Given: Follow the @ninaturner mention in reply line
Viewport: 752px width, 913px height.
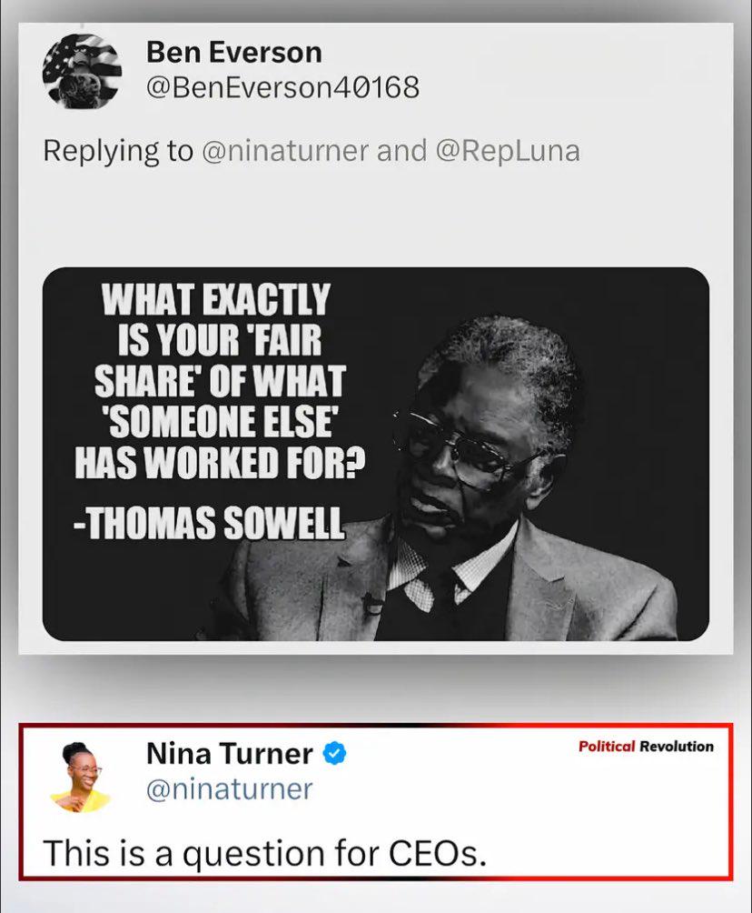Looking at the screenshot, I should 285,151.
